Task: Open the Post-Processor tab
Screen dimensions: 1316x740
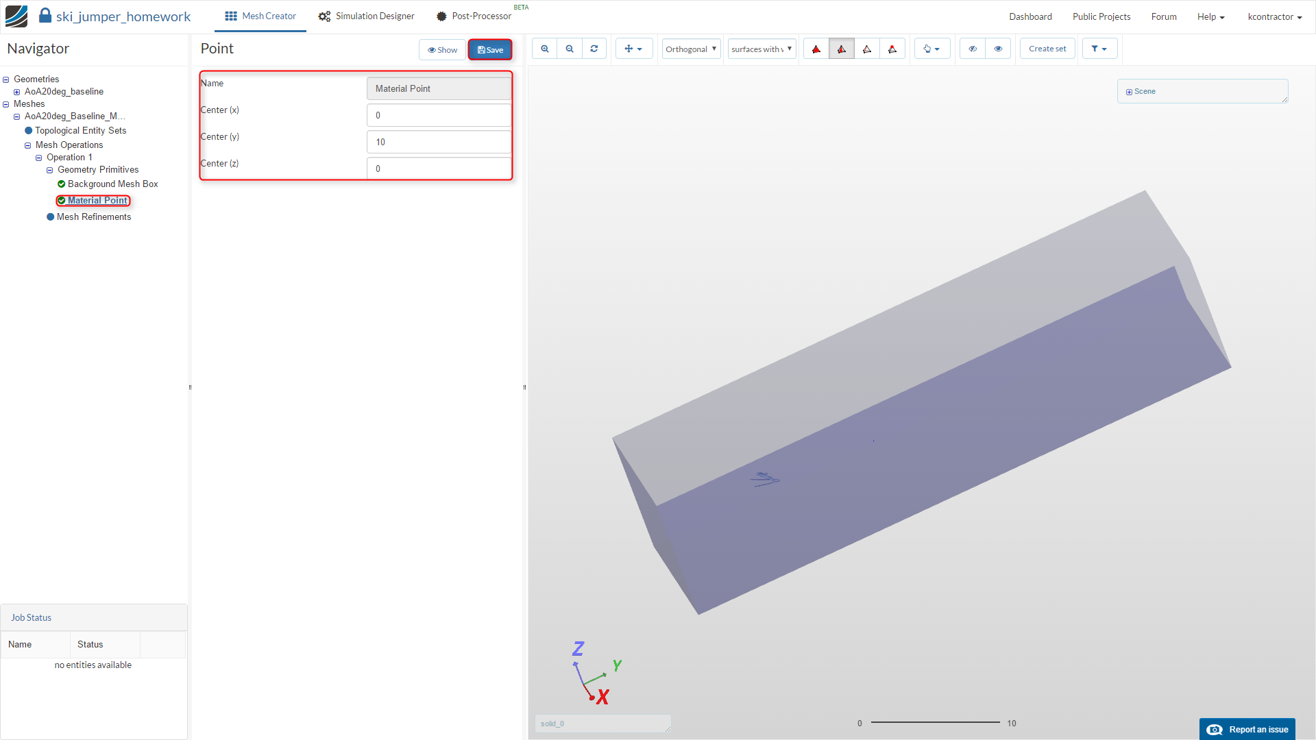Action: 474,16
